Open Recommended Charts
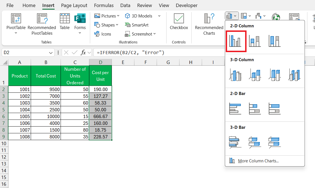 point(209,24)
